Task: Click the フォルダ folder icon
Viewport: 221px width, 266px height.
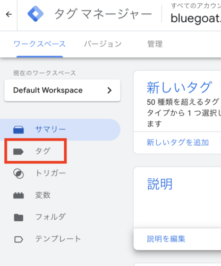Action: point(19,218)
